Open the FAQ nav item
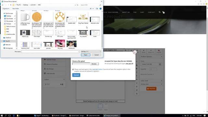 (135, 12)
